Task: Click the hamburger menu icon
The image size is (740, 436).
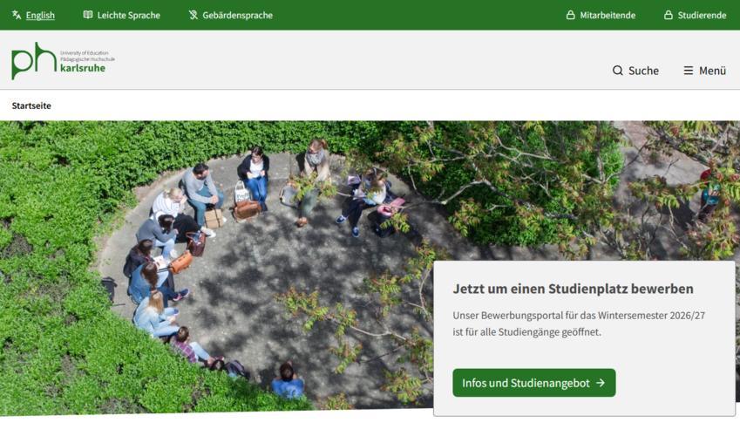Action: tap(689, 71)
